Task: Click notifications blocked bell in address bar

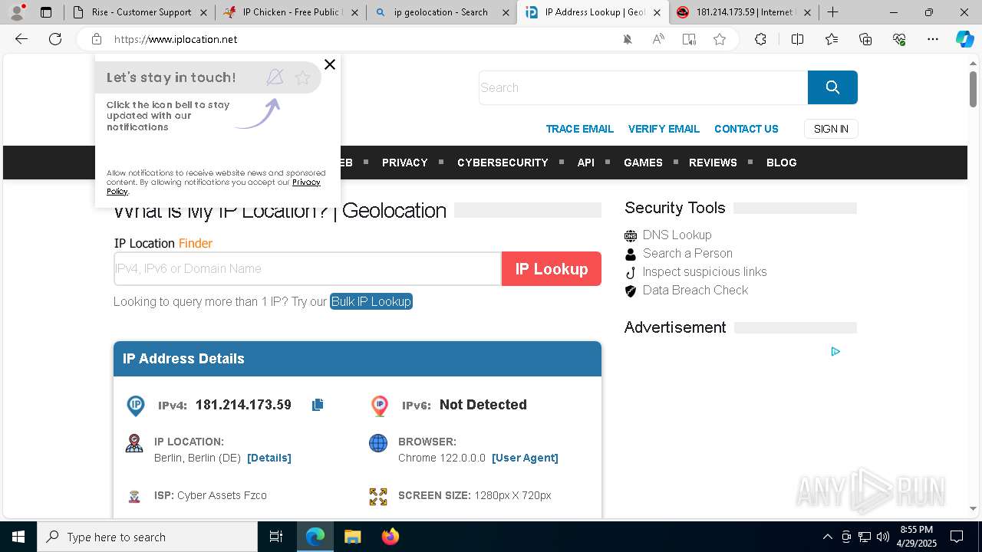Action: tap(628, 39)
